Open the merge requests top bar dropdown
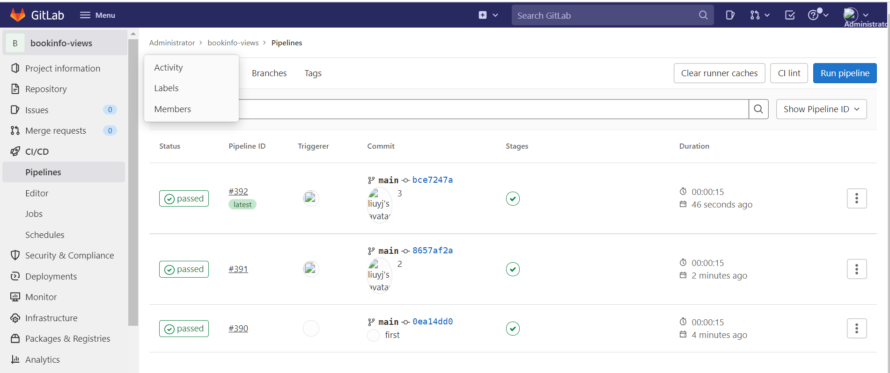 759,15
